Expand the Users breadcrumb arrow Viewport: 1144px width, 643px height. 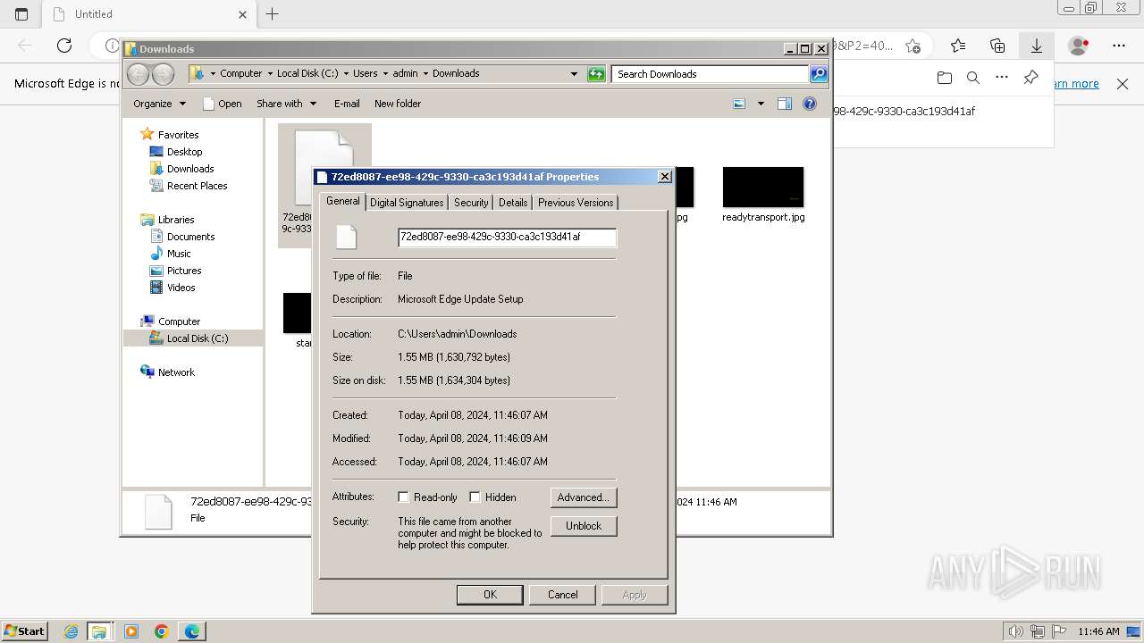pyautogui.click(x=385, y=74)
